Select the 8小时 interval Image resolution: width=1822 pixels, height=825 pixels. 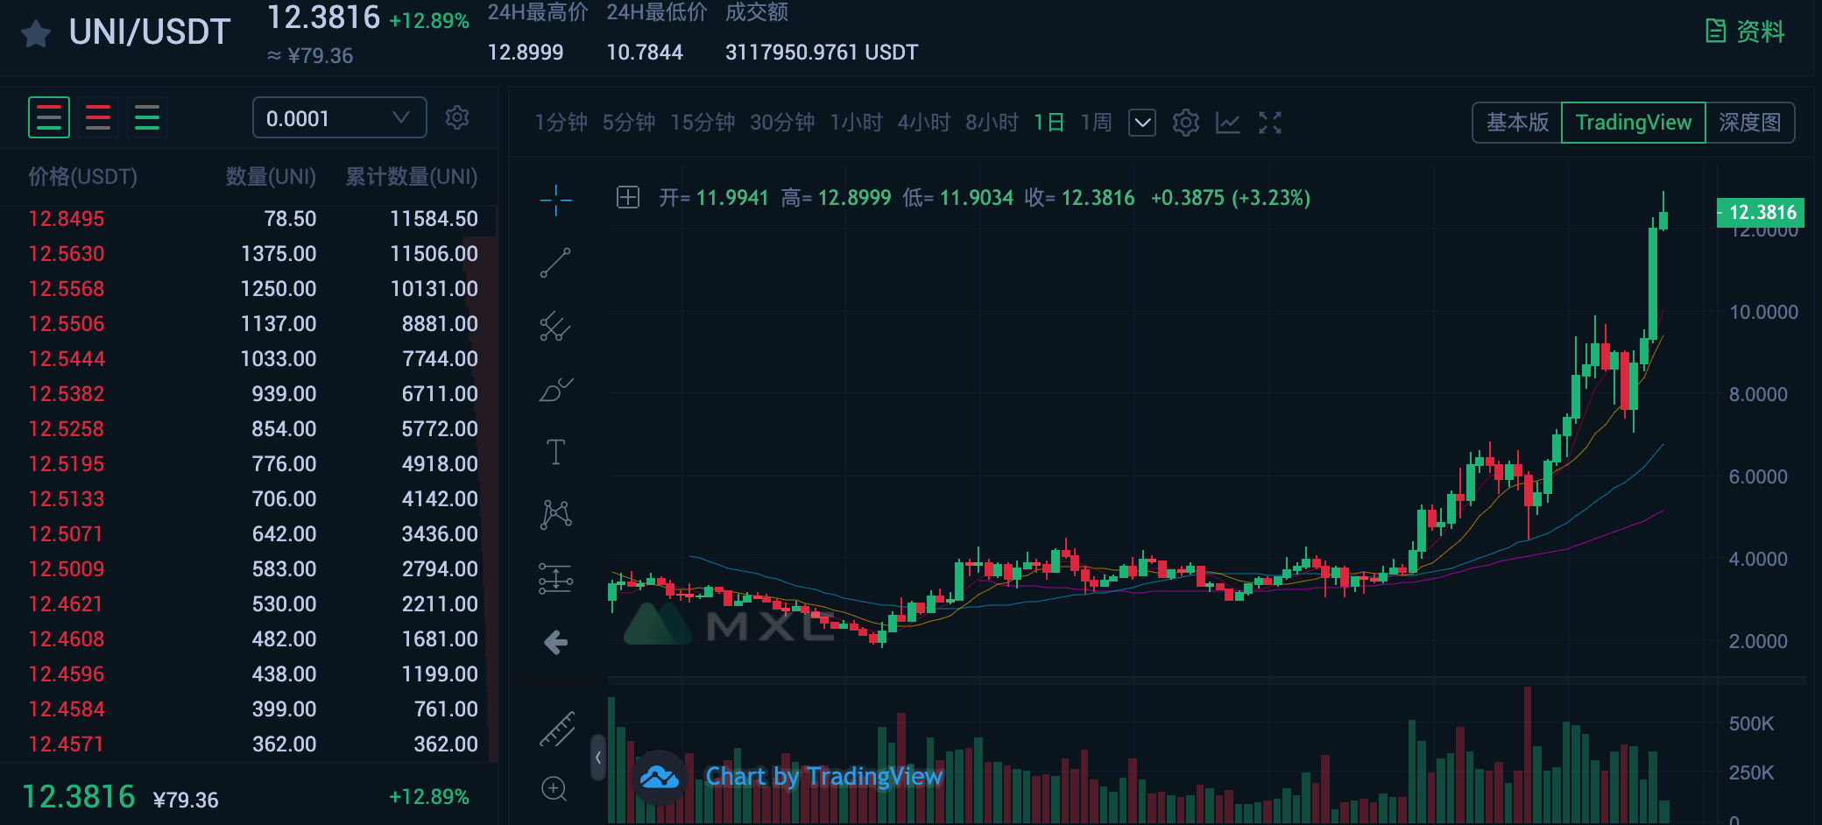992,123
